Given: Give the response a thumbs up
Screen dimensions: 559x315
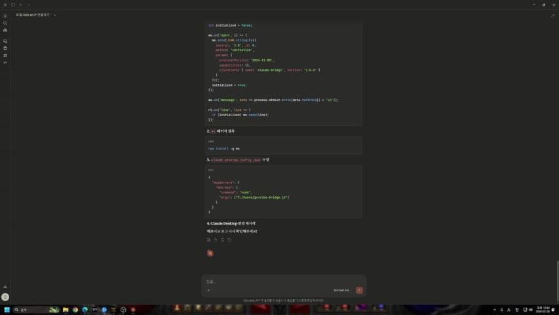Looking at the screenshot, I should point(215,240).
